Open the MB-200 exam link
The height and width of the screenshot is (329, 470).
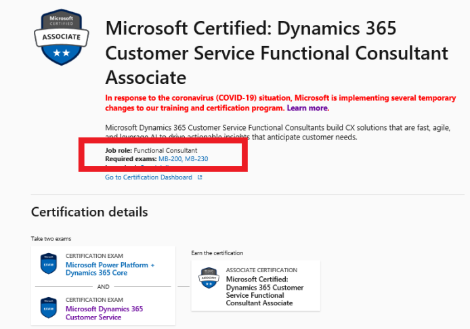pos(170,159)
